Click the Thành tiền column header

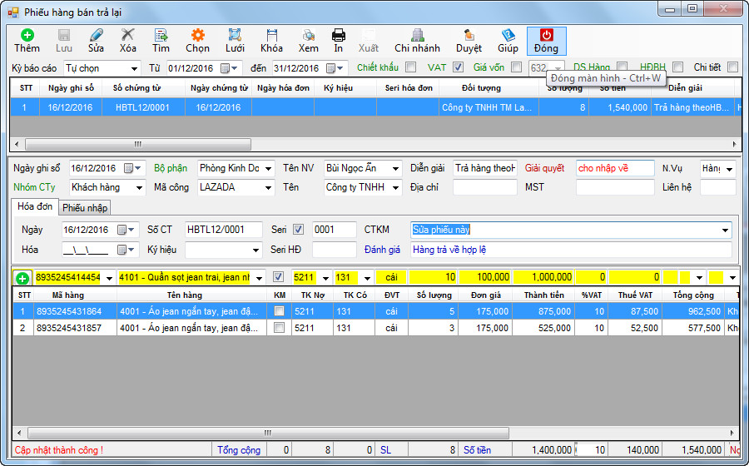click(x=543, y=295)
